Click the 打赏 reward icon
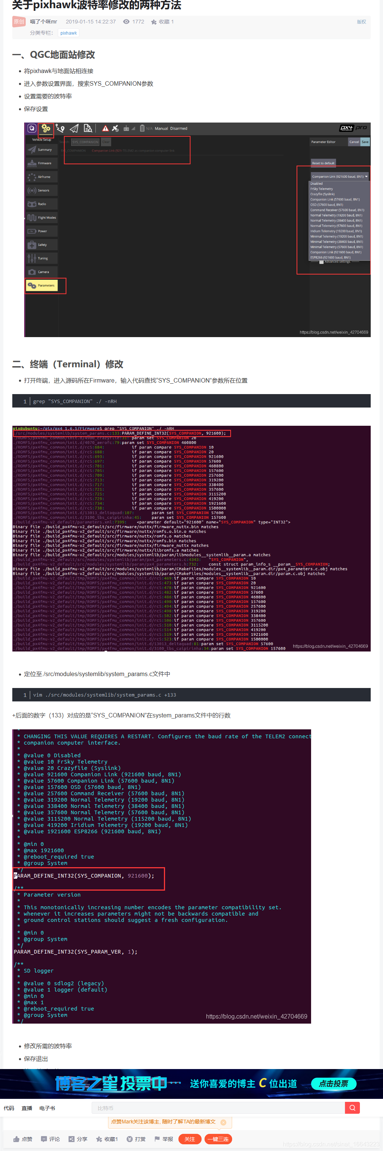Screen dimensions: 383x1151 pos(130,1139)
